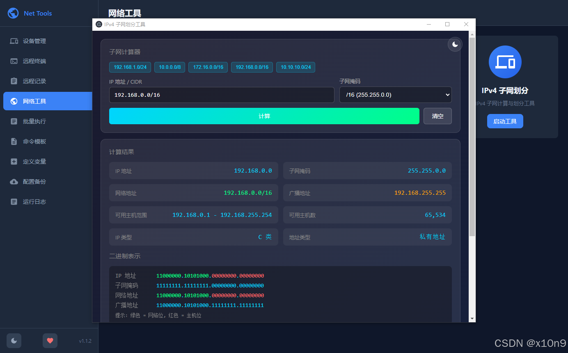This screenshot has height=353, width=568.
Task: Click the 配置备份 cloud download icon
Action: click(x=14, y=182)
